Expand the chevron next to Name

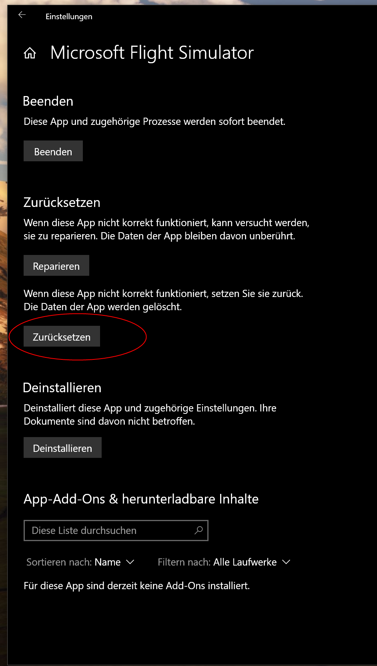point(130,562)
